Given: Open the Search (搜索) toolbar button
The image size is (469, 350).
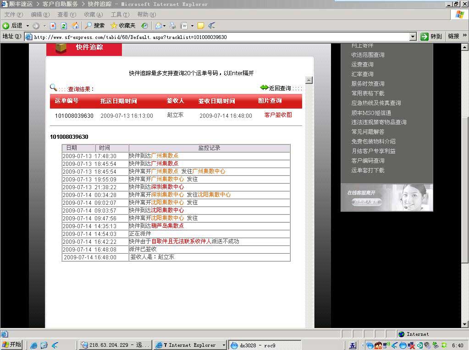Looking at the screenshot, I should (95, 26).
